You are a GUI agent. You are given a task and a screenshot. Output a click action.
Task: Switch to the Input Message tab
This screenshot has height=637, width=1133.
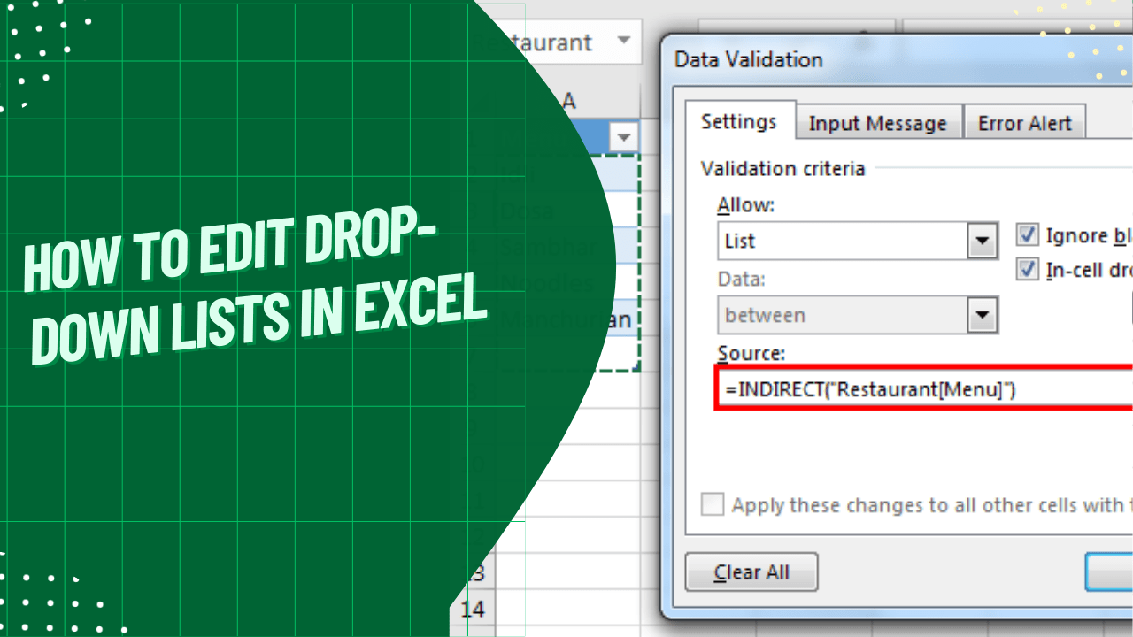coord(878,122)
